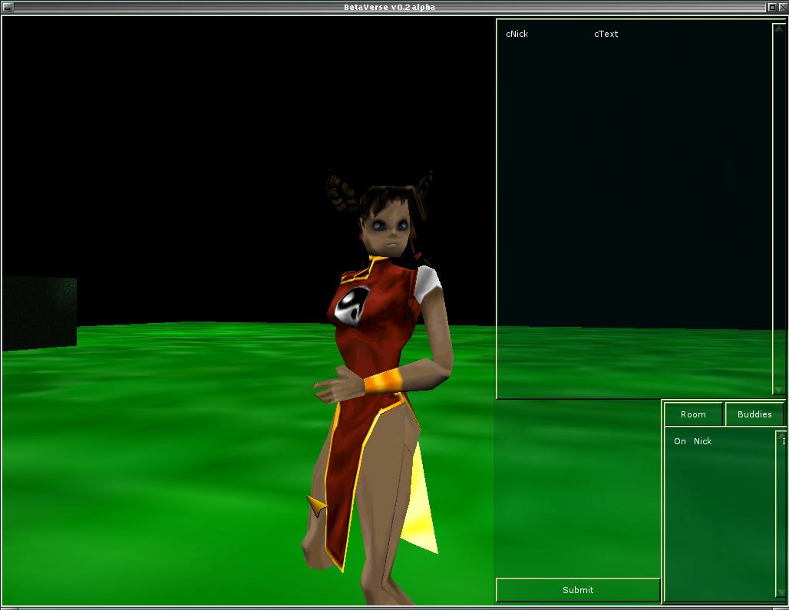The width and height of the screenshot is (789, 610).
Task: Click the user list scroll-up arrow
Action: (x=781, y=434)
